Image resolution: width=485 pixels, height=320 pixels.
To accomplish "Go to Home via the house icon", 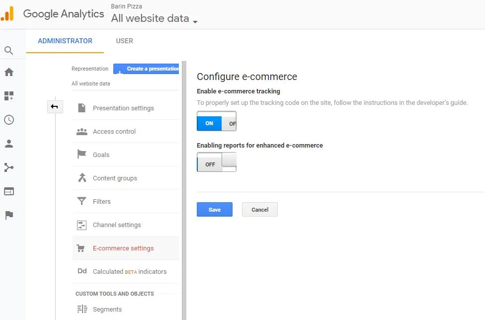I will (x=8, y=72).
